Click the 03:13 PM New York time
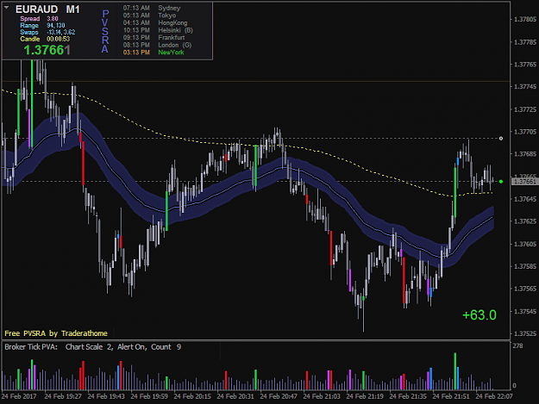Screen dimensions: 539x404 [136, 53]
